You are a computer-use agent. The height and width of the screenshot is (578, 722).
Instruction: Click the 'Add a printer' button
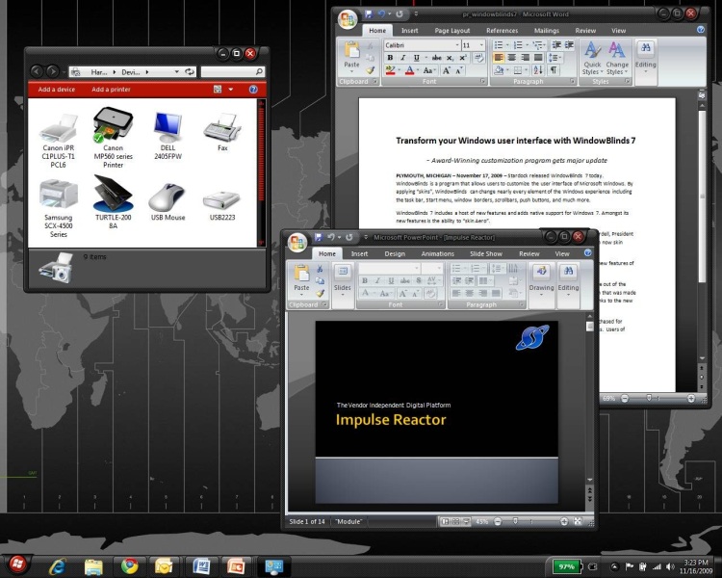tap(111, 90)
